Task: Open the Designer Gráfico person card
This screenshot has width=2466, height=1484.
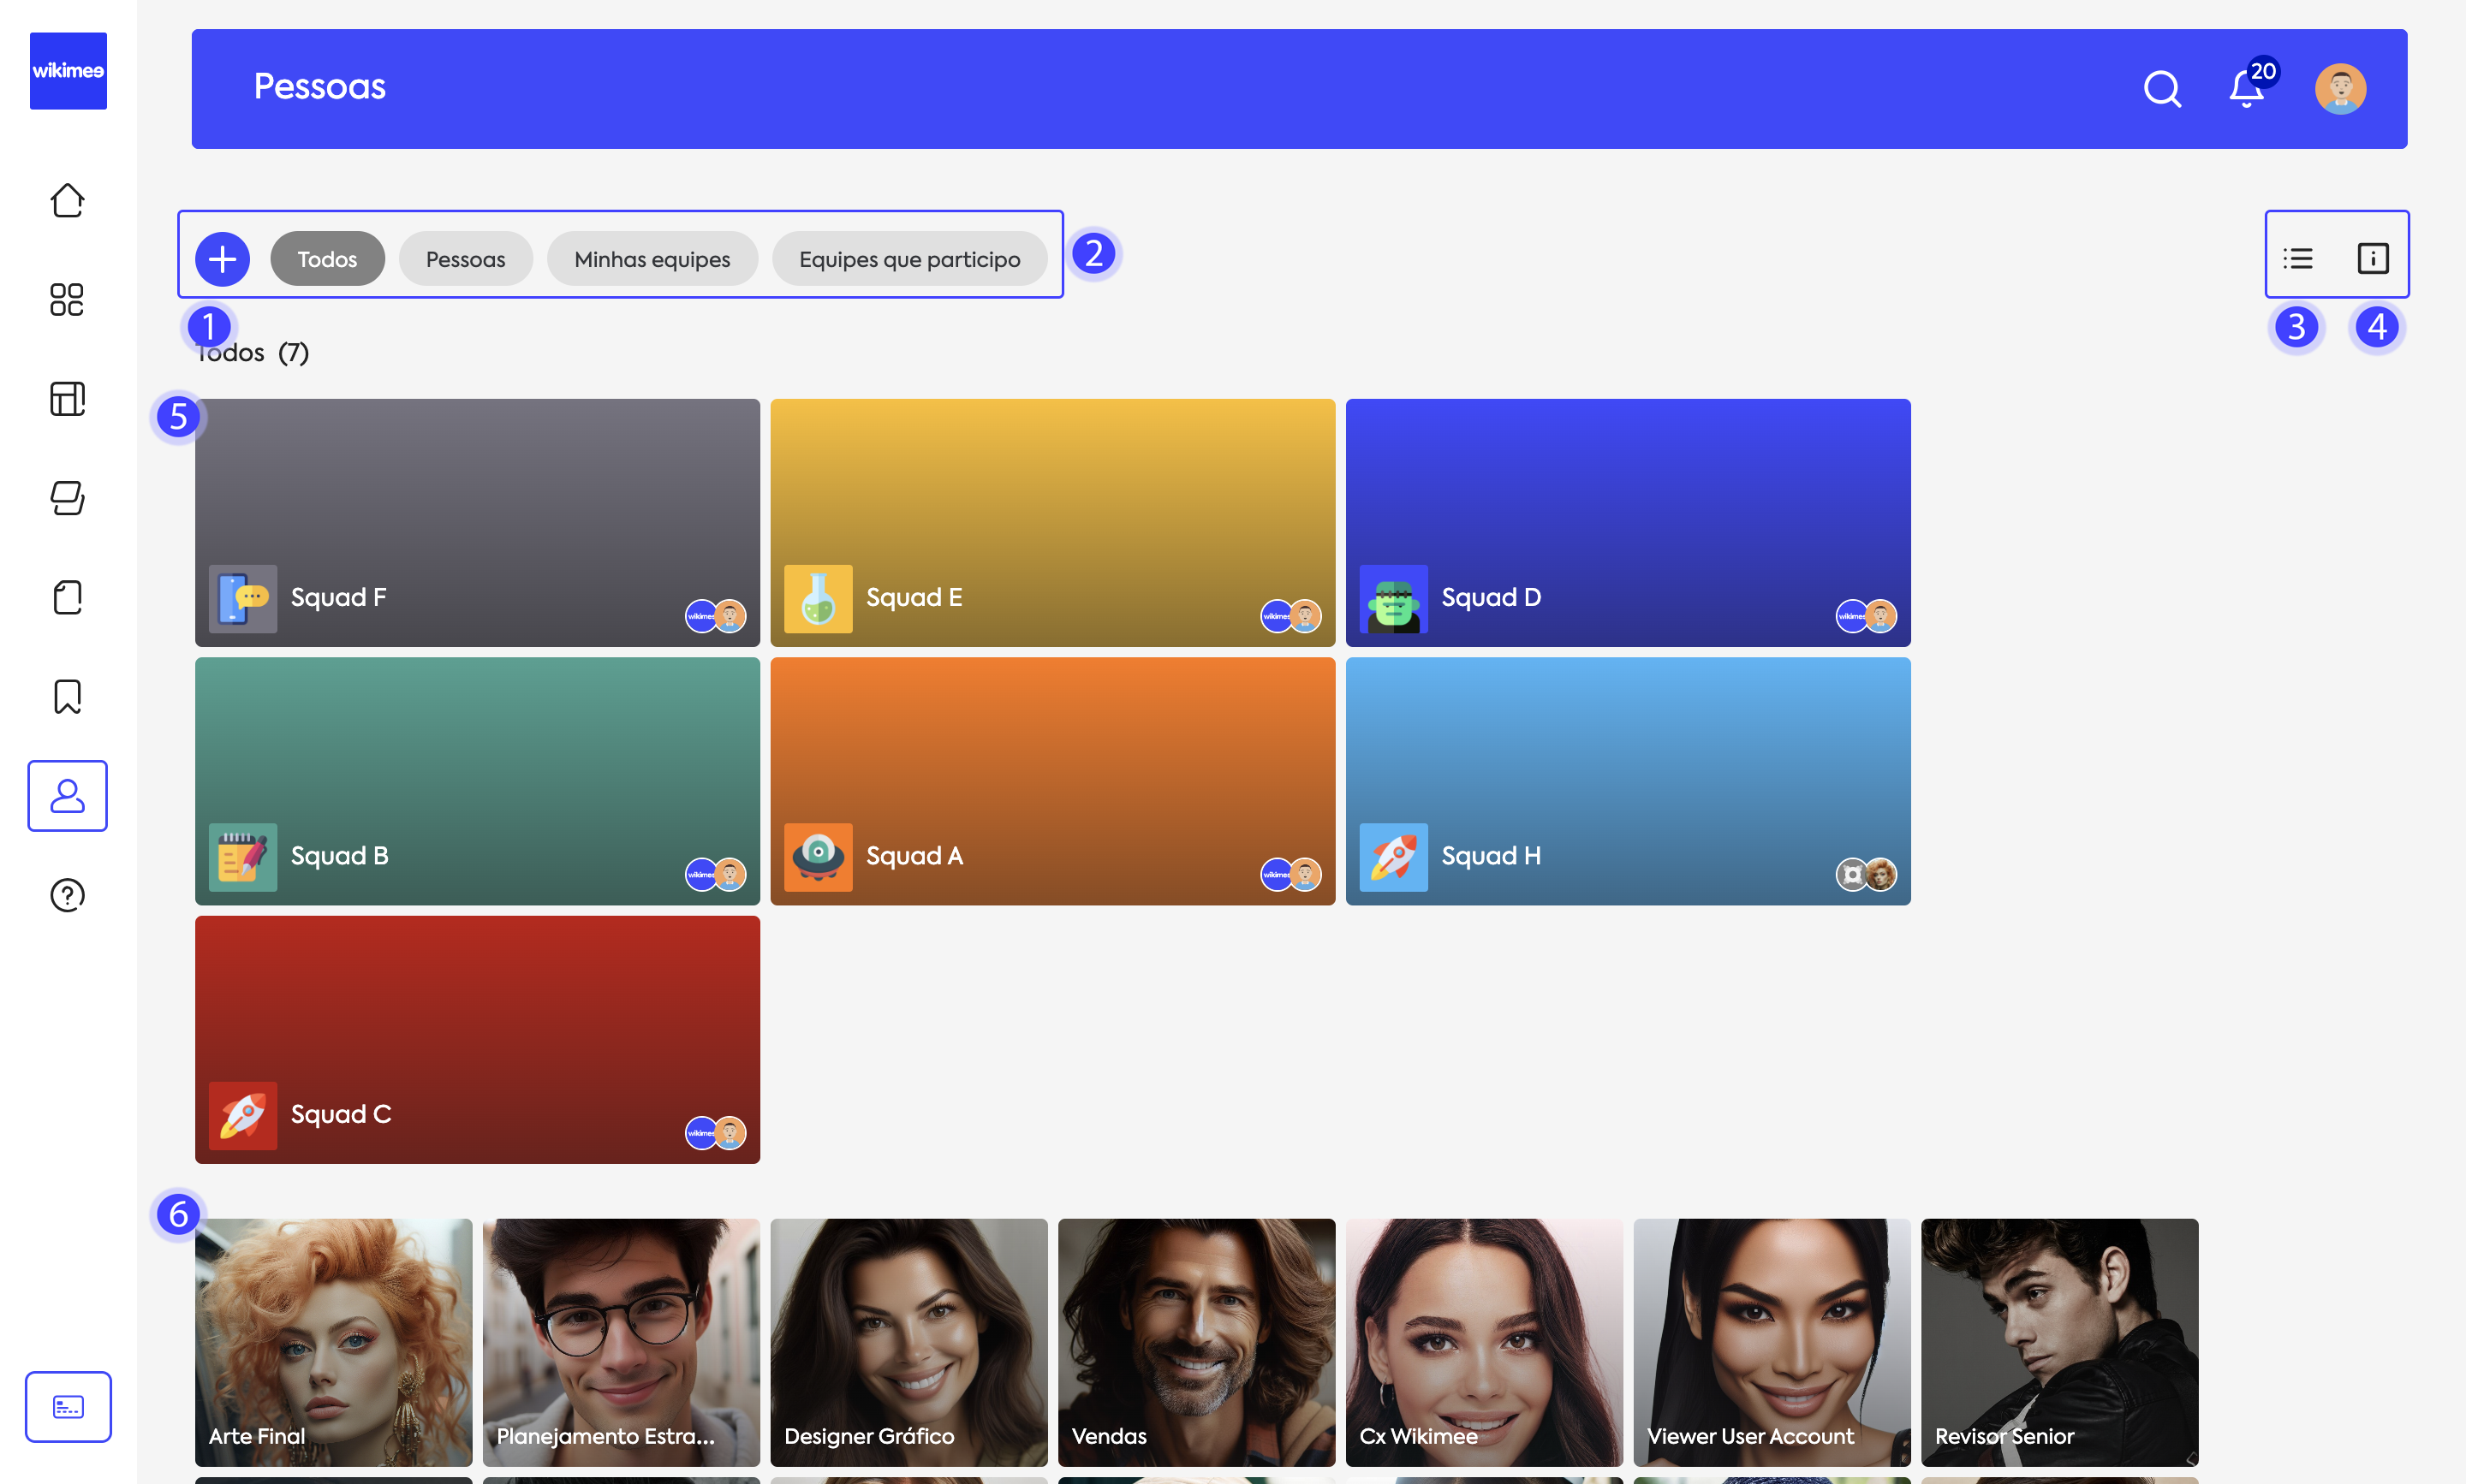Action: tap(908, 1341)
